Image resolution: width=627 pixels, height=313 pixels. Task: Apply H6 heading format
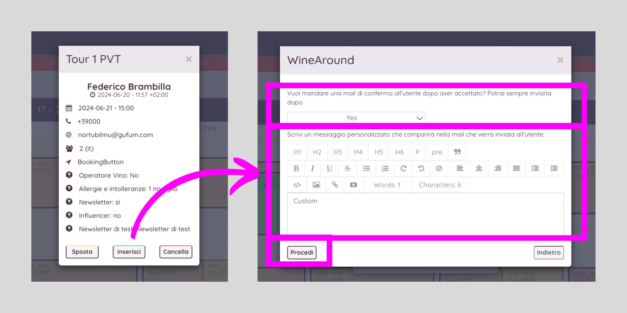(399, 152)
